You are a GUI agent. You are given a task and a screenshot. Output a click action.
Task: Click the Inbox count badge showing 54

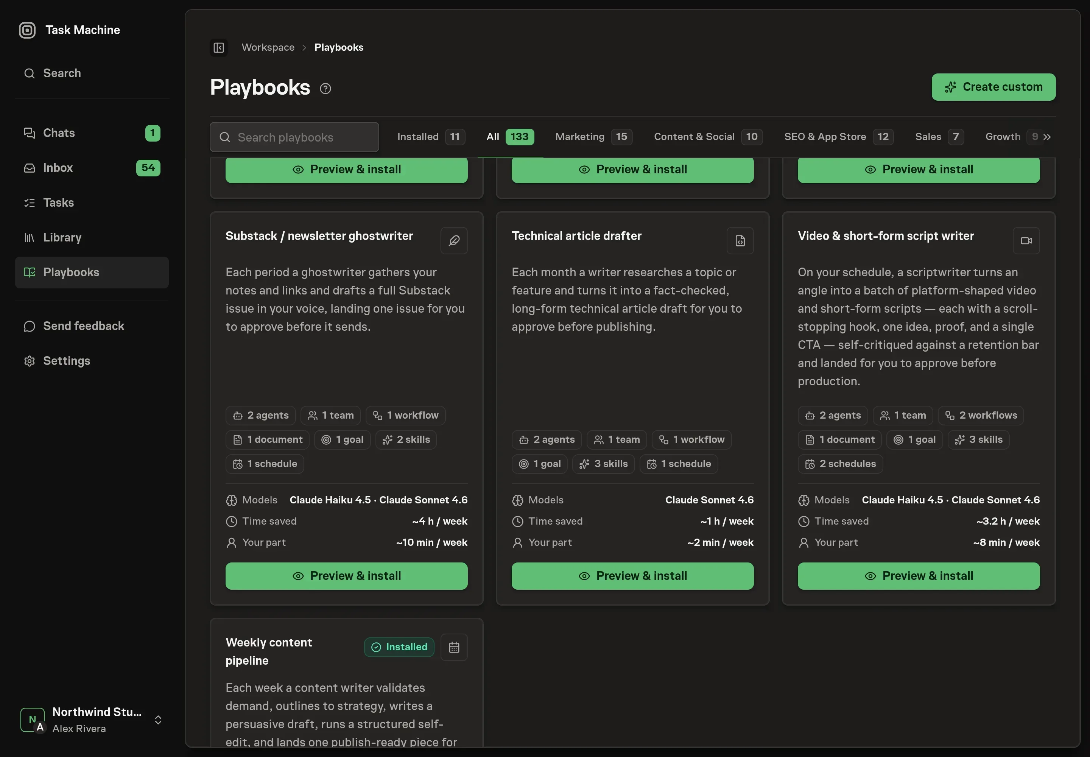click(x=148, y=168)
